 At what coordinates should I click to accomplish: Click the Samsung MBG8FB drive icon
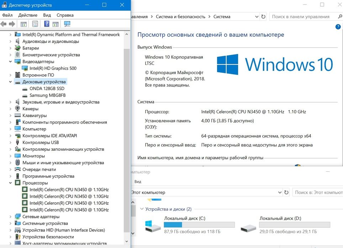pos(25,95)
